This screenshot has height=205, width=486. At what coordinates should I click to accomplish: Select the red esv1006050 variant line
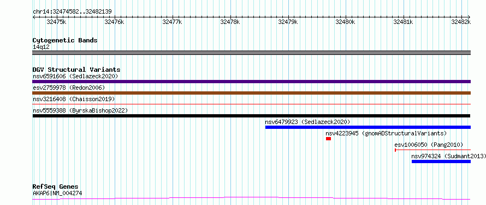tap(432, 150)
